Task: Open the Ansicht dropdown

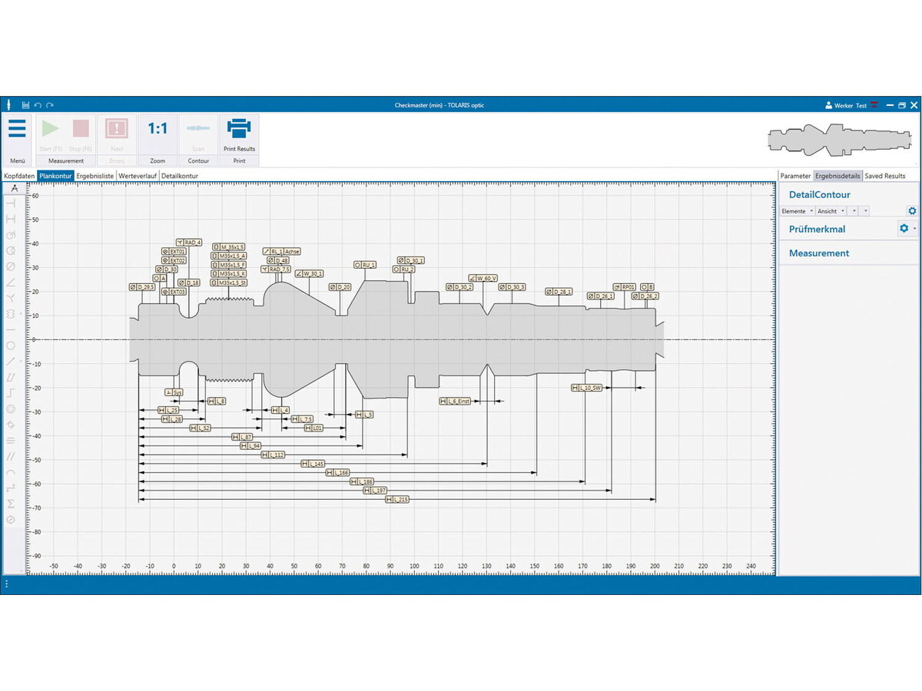Action: [x=831, y=211]
